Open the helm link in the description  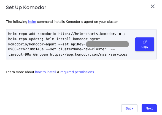pyautogui.click(x=32, y=22)
